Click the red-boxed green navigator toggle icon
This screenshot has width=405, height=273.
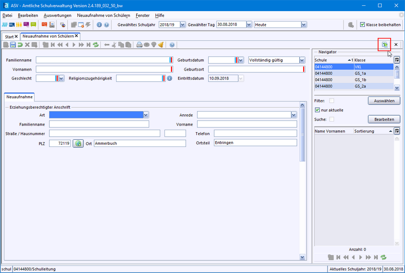(x=384, y=45)
